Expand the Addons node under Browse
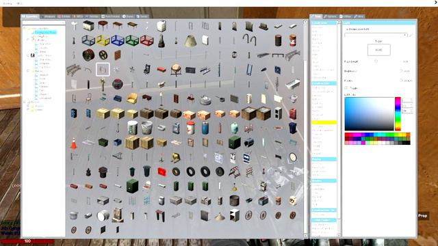This screenshot has height=246, width=438. coord(28,106)
